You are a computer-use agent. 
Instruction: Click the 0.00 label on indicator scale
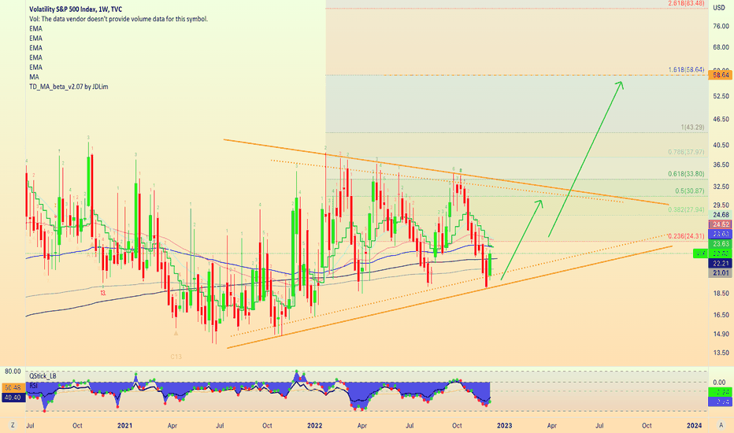tap(720, 382)
